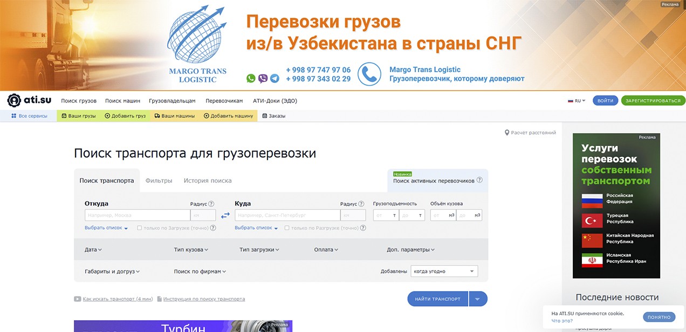
Task: Accept cookies with the Понятно button
Action: tap(658, 317)
